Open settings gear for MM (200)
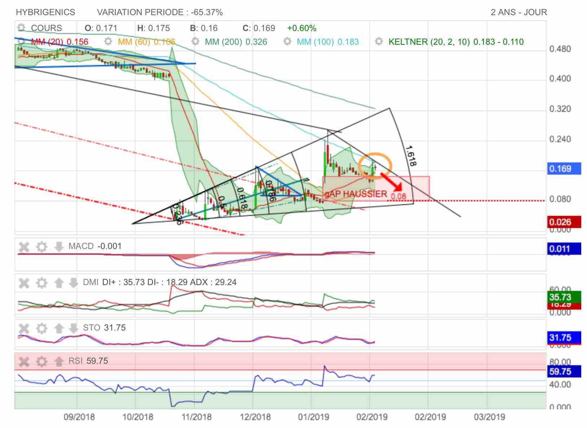The image size is (587, 428). pyautogui.click(x=195, y=42)
